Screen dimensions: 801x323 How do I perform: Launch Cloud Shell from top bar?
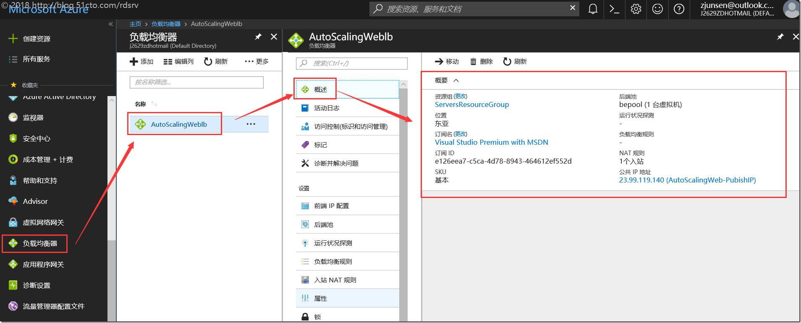coord(614,9)
